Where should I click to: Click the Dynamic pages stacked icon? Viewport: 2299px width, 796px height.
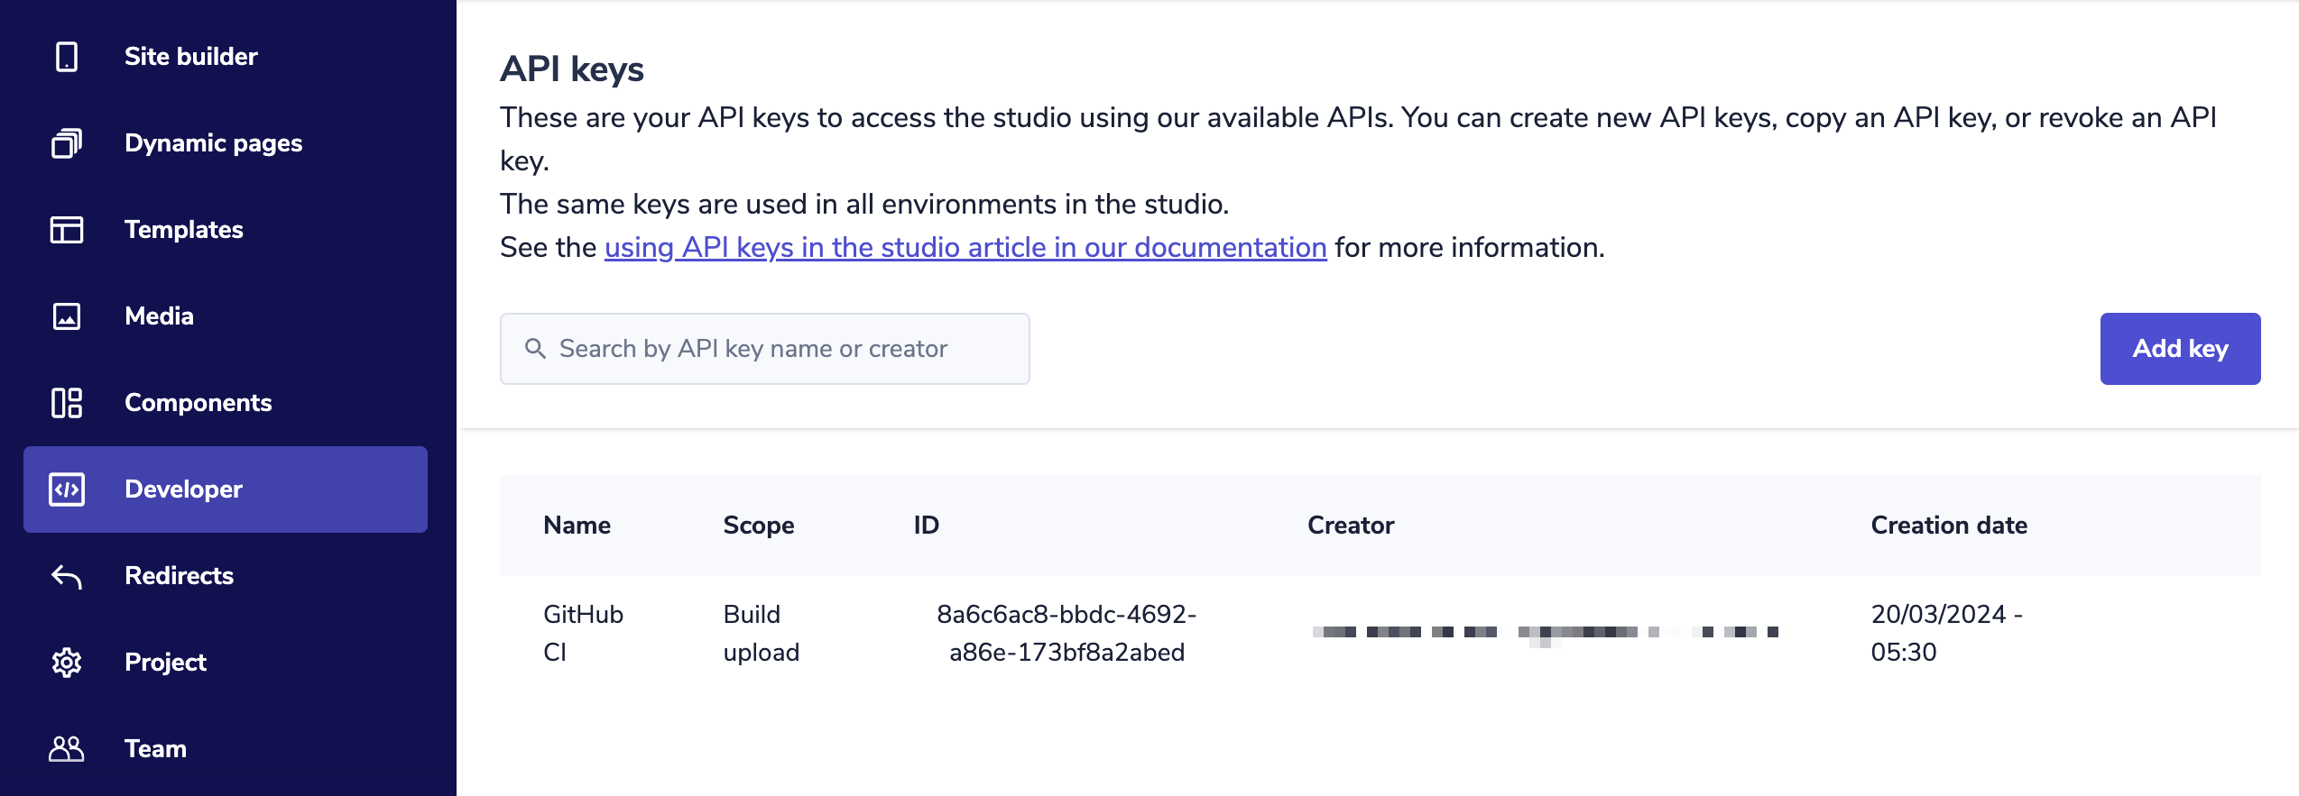point(66,143)
